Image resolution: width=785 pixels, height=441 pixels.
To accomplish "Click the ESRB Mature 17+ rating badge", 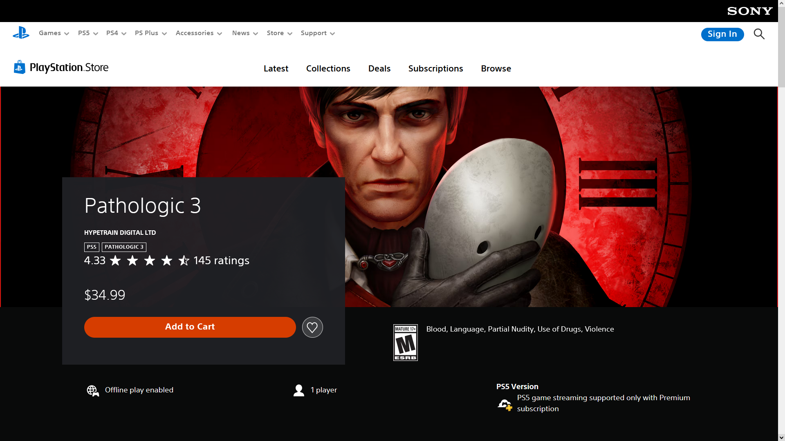I will click(x=405, y=343).
